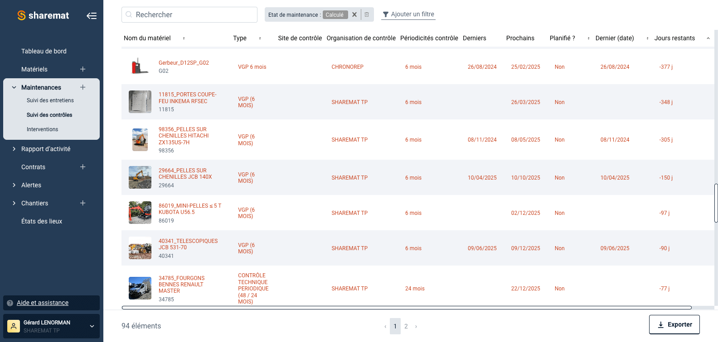Go to the previous page arrow
The image size is (718, 342).
pos(385,327)
